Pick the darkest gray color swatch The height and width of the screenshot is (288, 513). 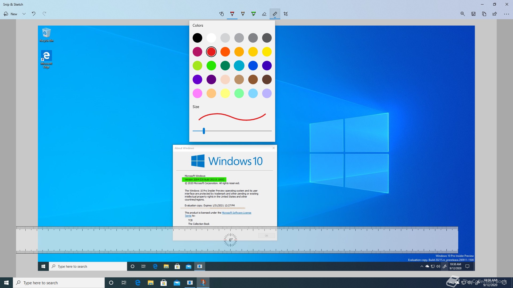[x=267, y=38]
